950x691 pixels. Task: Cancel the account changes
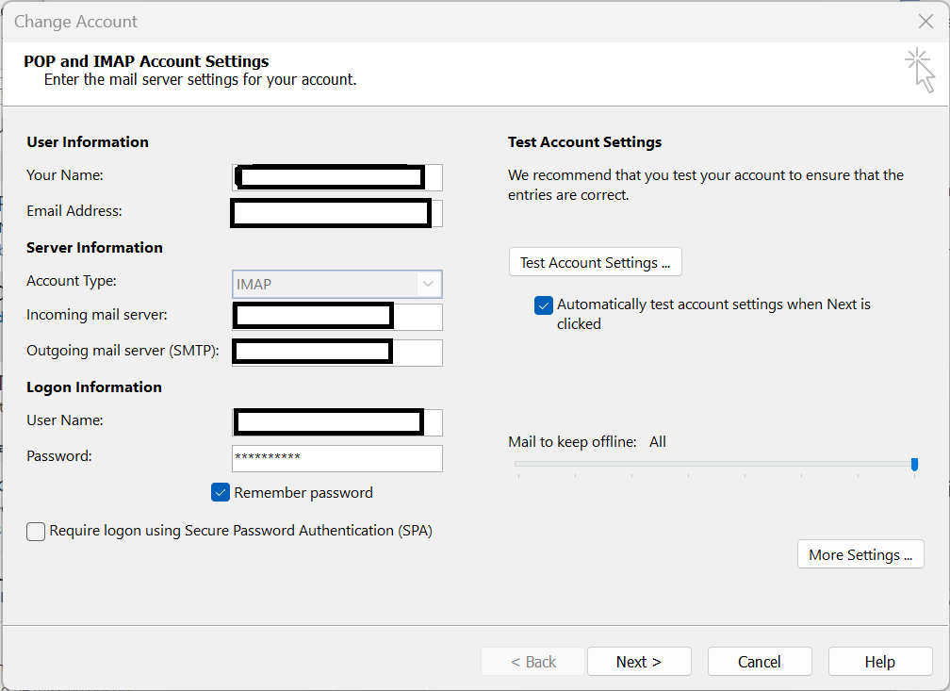coord(759,662)
